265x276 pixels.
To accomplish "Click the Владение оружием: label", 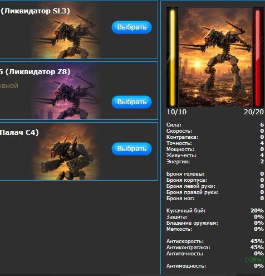I will tap(192, 223).
